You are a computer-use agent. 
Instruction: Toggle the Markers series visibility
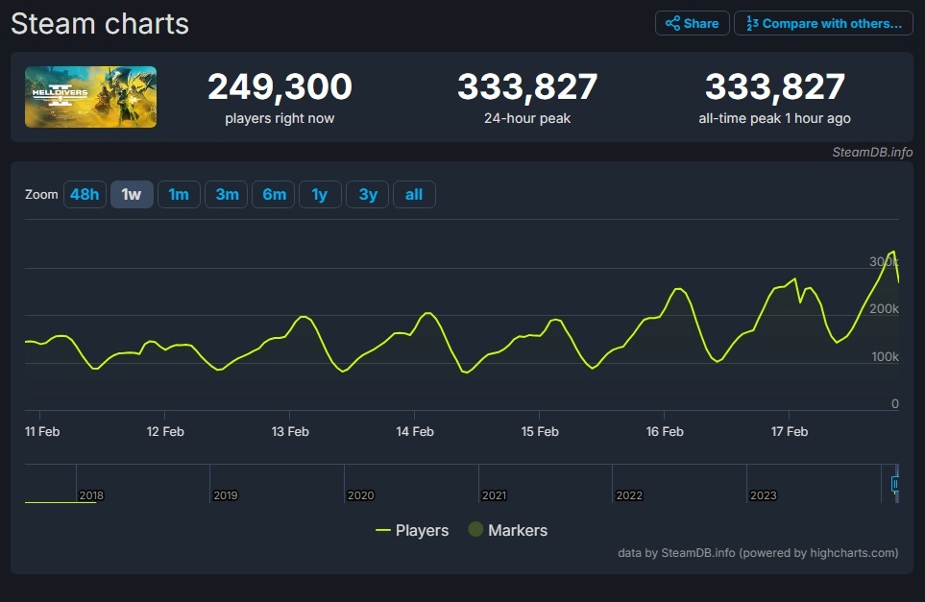click(518, 530)
